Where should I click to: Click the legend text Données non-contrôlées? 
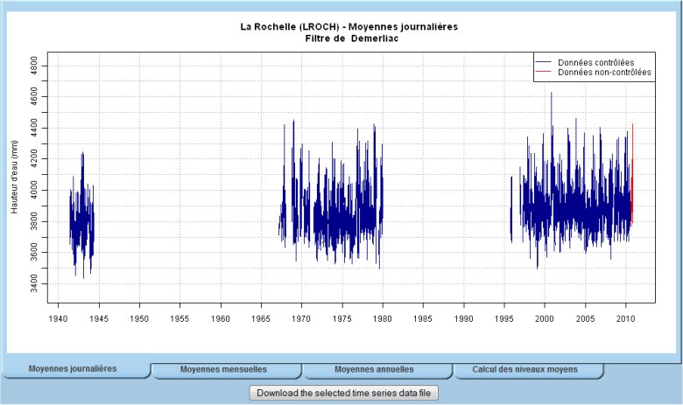pos(604,72)
